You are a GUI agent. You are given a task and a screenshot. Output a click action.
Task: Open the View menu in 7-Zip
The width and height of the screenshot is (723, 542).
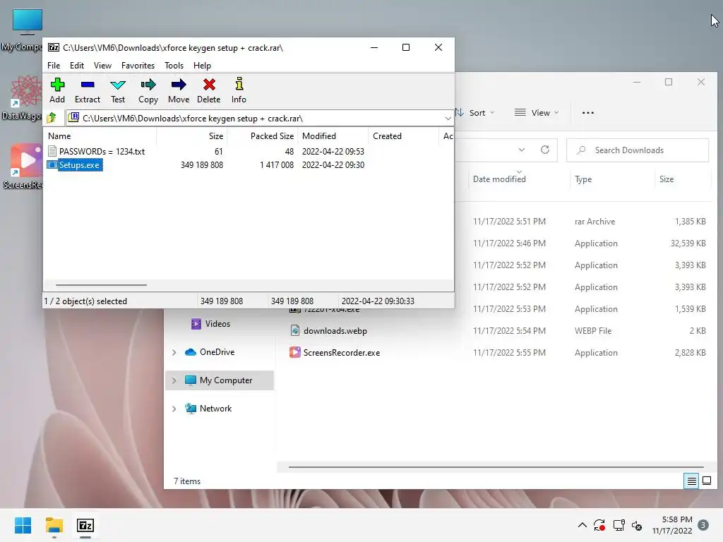pyautogui.click(x=102, y=66)
